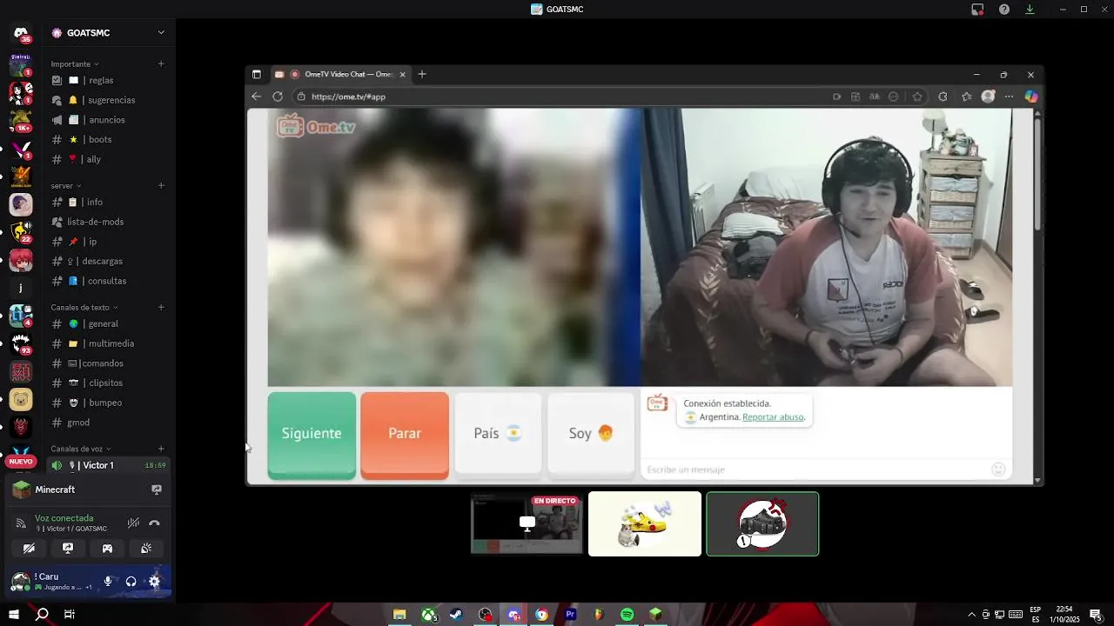This screenshot has height=626, width=1114.
Task: Select the yellow shoe participant tile
Action: (645, 523)
